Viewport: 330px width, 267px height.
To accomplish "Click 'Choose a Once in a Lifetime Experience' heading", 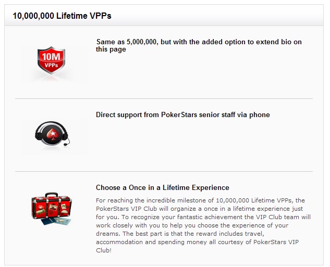I will coord(163,187).
